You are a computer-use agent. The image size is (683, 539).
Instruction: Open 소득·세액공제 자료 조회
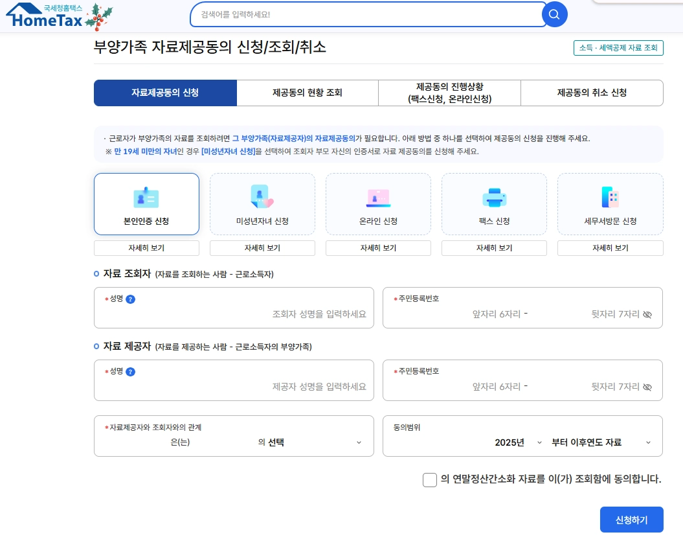click(x=618, y=48)
